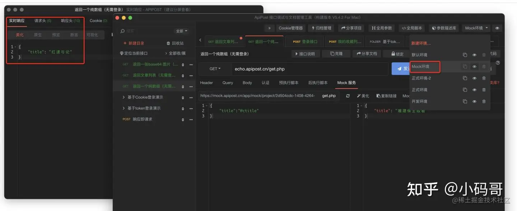Click the copy icon on the 正式环境 row
Viewport: 517px width, 211px height.
tap(465, 90)
